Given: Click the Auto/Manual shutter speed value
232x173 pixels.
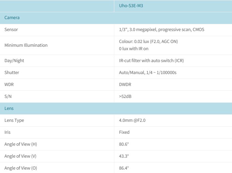Looking at the screenshot, I should [147, 72].
